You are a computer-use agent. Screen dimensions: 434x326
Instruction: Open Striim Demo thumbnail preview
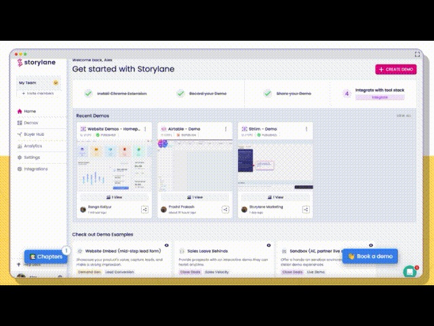point(275,166)
